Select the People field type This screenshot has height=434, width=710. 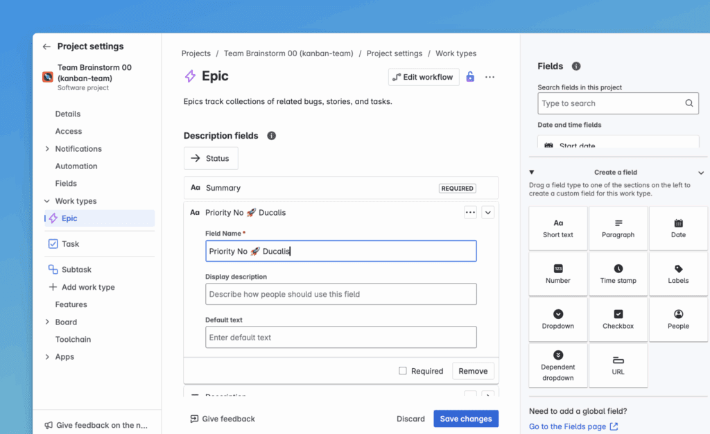tap(678, 320)
